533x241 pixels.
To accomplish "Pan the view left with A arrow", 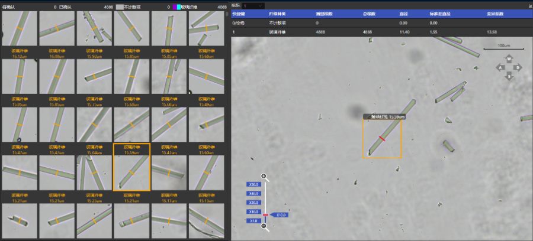I will point(500,68).
